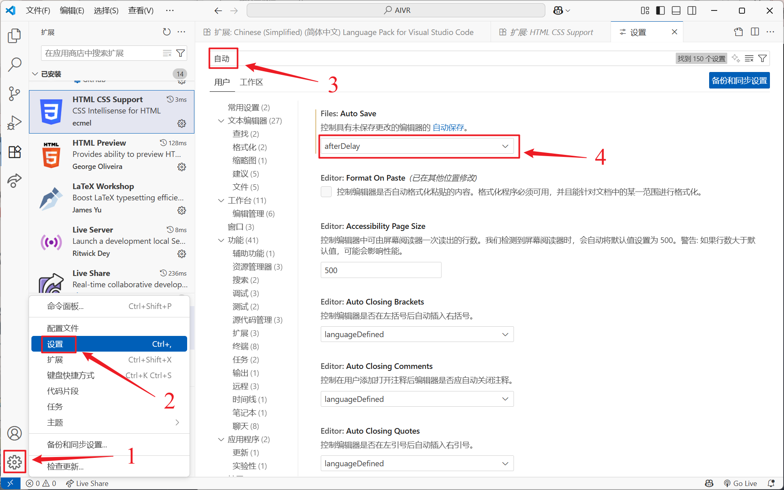
Task: Open the Accounts icon in activity bar
Action: point(14,433)
